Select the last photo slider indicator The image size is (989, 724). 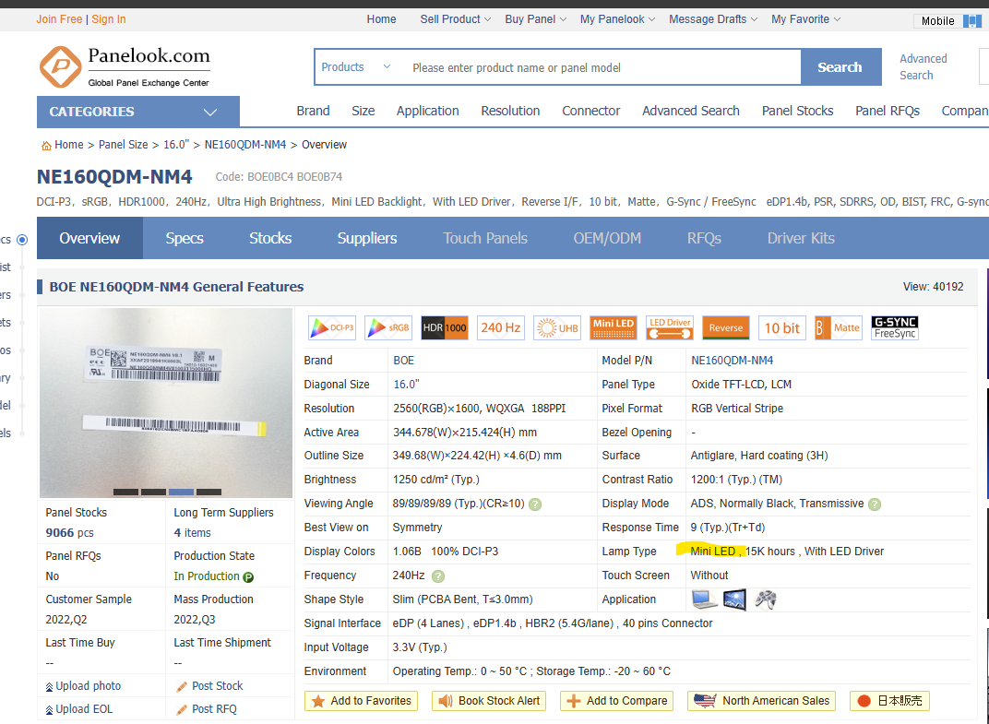(209, 492)
